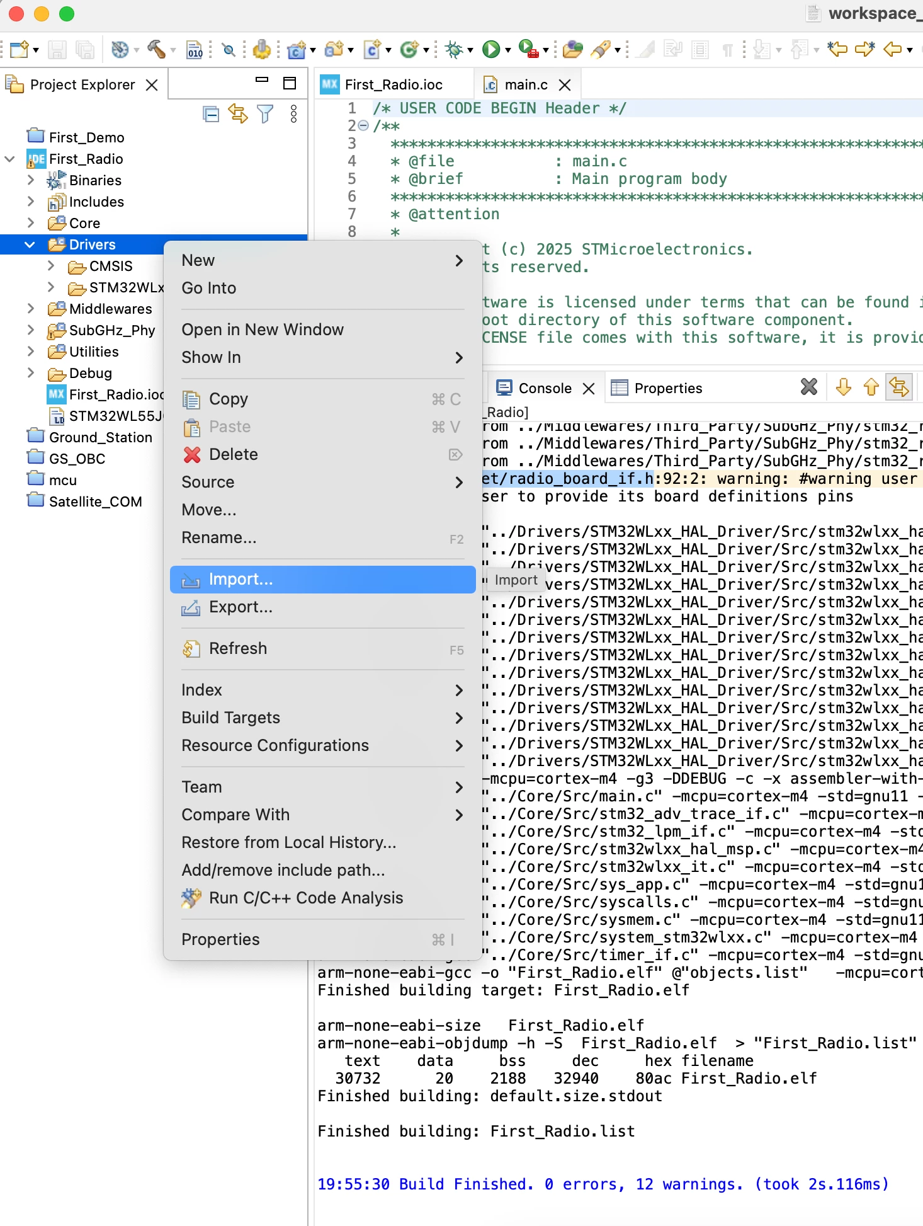Collapse the Drivers folder
This screenshot has height=1226, width=923.
30,244
